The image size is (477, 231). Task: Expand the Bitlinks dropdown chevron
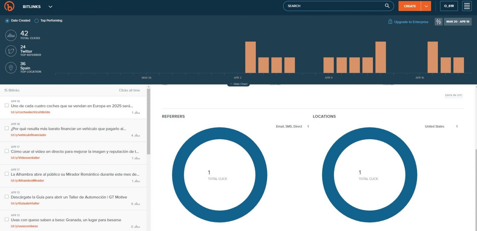50,7
